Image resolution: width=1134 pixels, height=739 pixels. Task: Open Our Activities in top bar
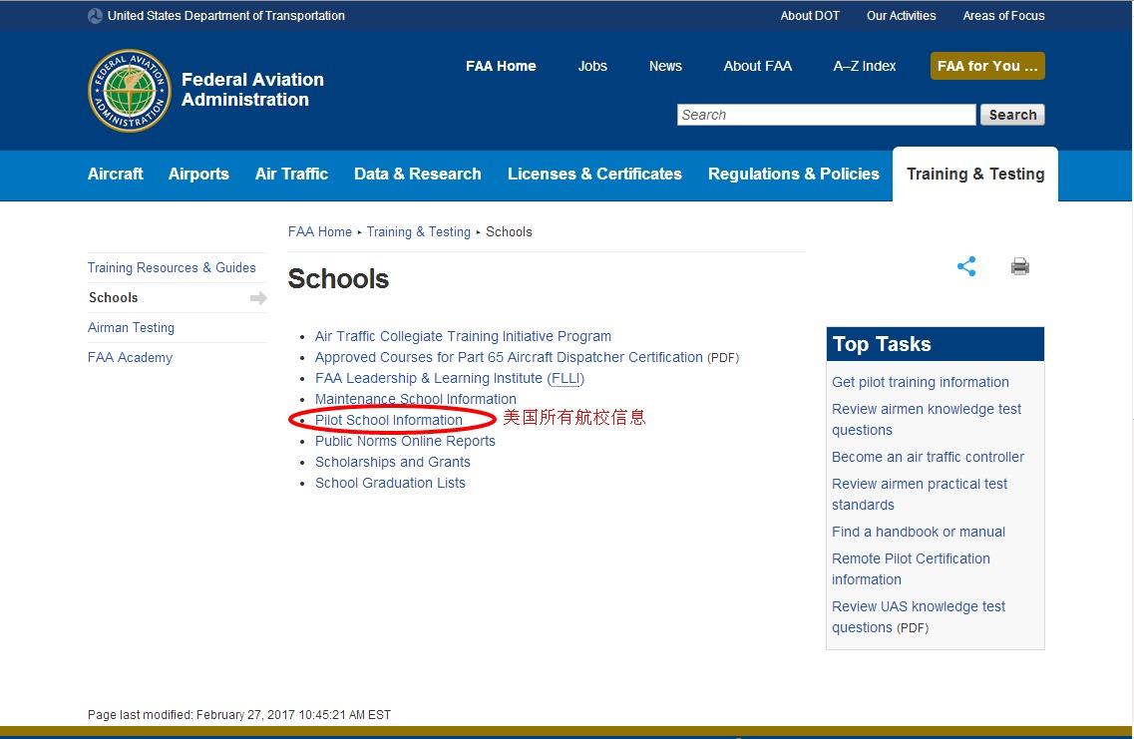[902, 15]
